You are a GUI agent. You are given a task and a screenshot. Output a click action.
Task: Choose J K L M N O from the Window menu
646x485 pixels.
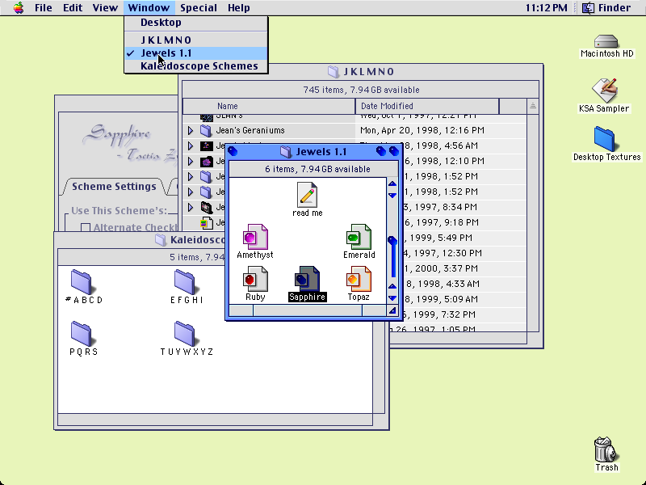click(x=196, y=40)
